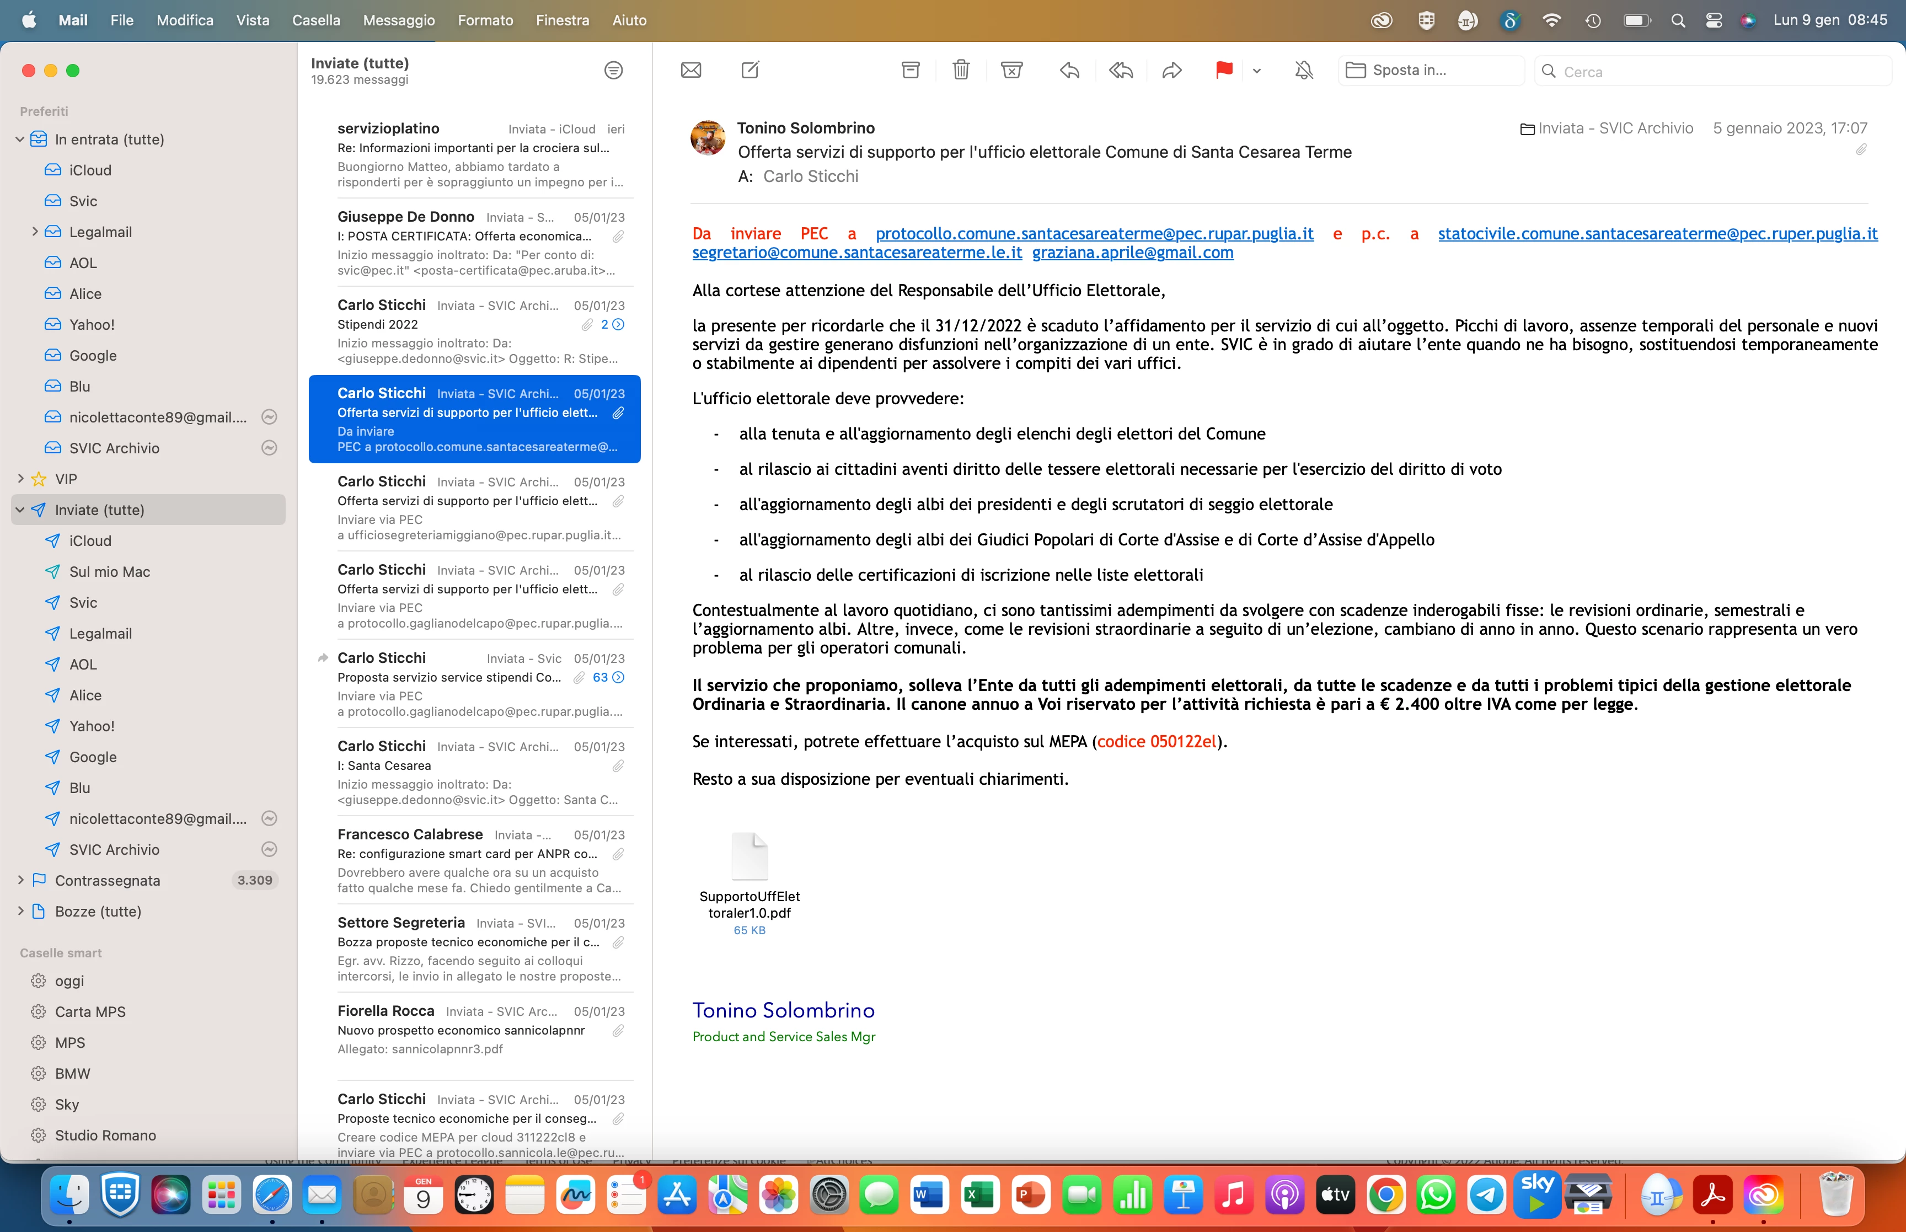
Task: Archive the selected message
Action: pyautogui.click(x=910, y=71)
